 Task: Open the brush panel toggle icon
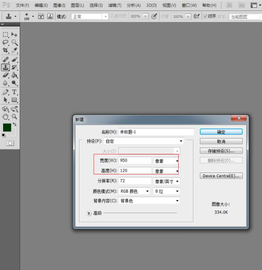(x=41, y=16)
